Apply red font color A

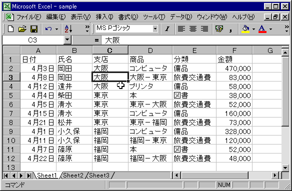262,29
